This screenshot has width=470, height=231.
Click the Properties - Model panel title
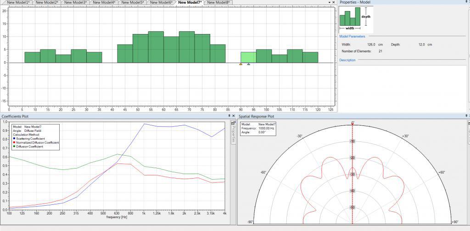355,2
